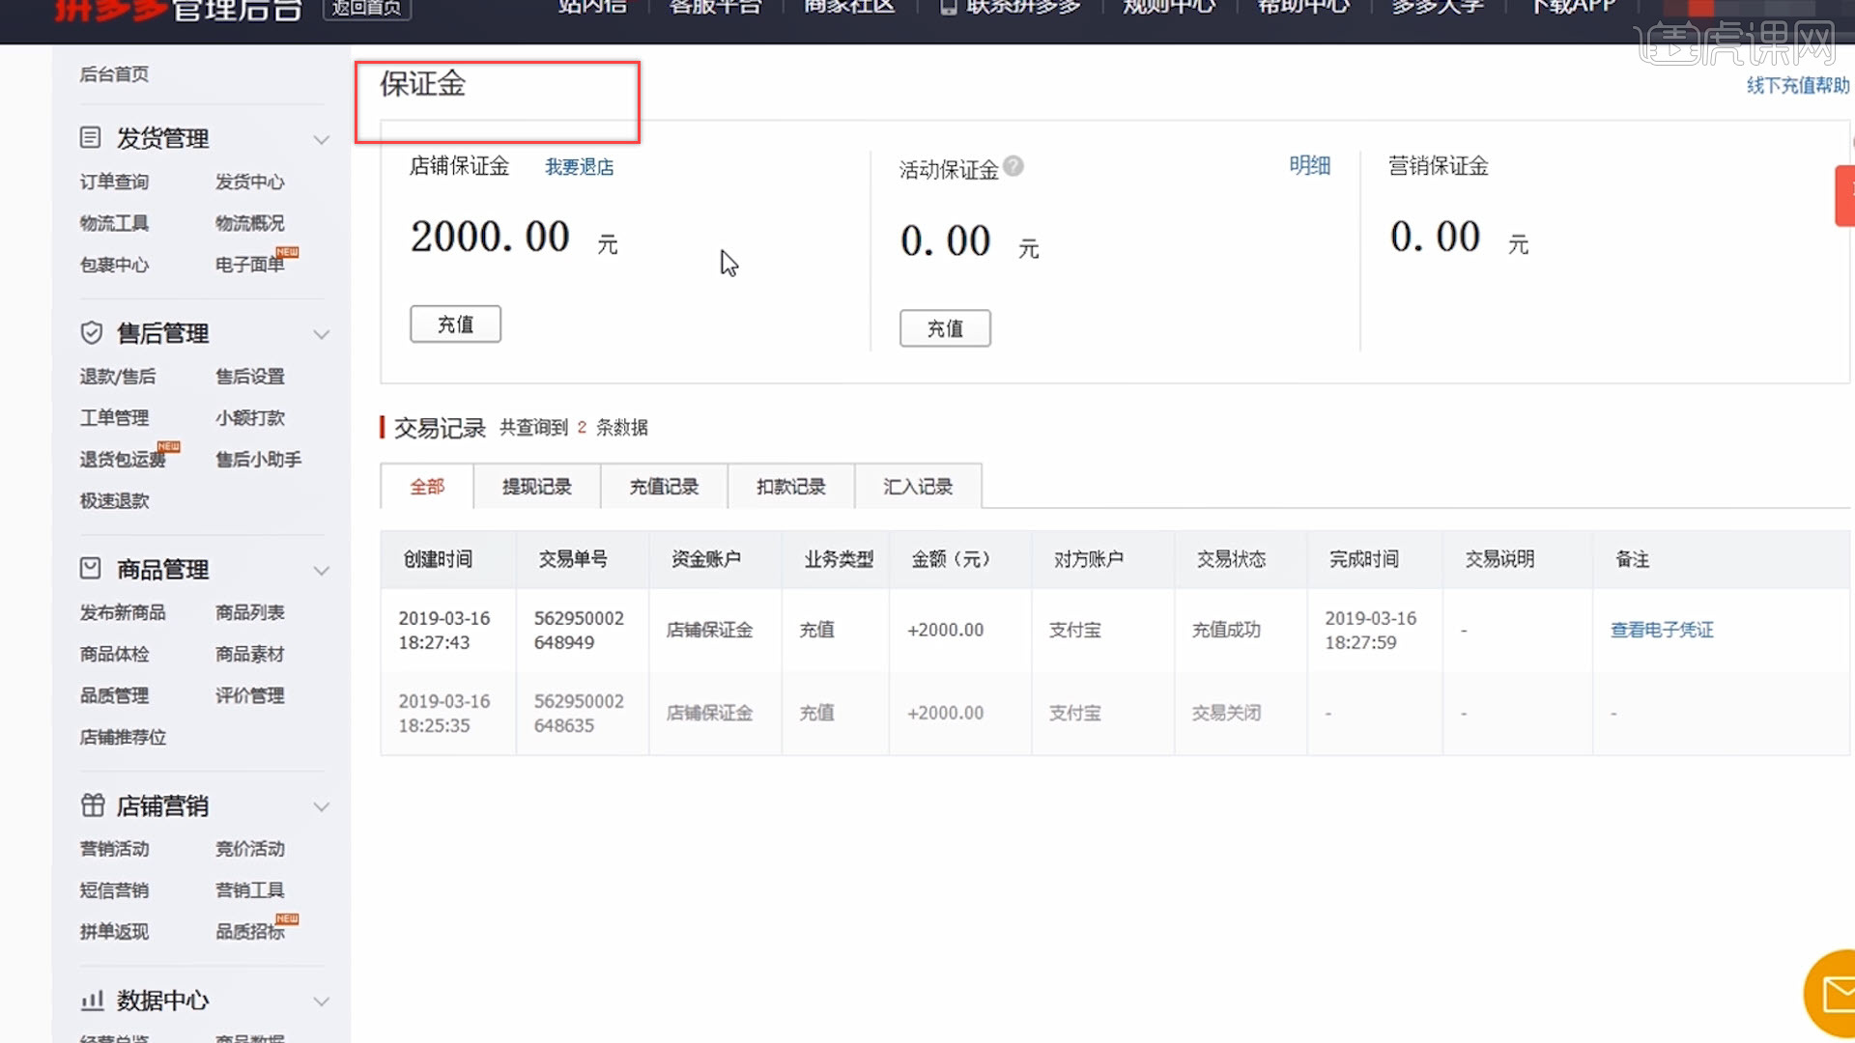
Task: Open 发货中心 in sidebar
Action: pos(249,182)
